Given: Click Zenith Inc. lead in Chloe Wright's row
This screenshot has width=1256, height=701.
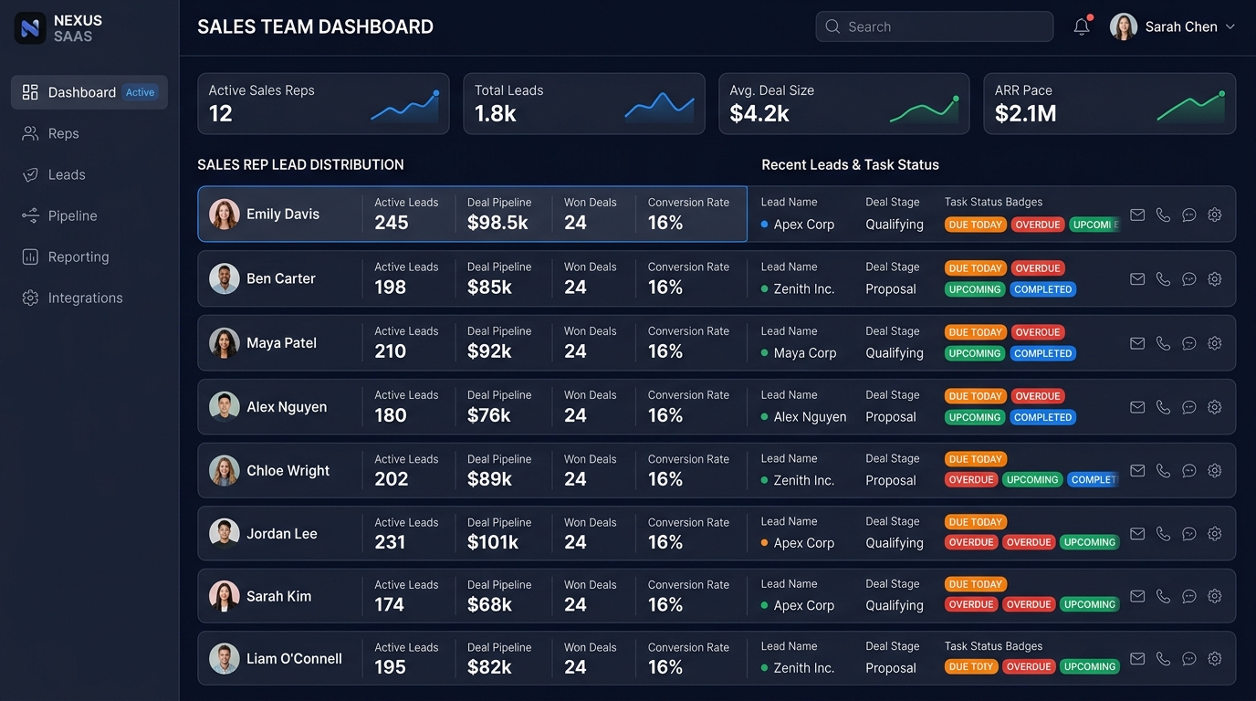Looking at the screenshot, I should pyautogui.click(x=803, y=480).
